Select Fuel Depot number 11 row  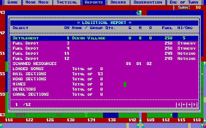coord(104,53)
